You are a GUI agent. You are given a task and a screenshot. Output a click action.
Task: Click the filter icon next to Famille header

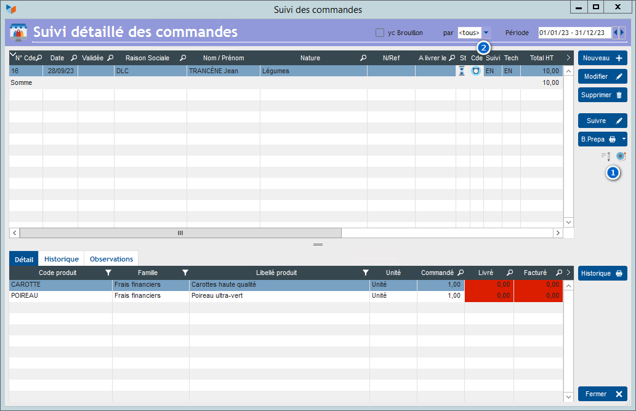pos(185,273)
